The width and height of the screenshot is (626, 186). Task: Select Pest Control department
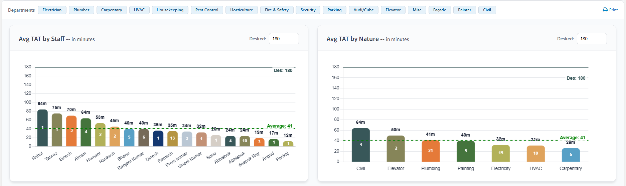[207, 10]
